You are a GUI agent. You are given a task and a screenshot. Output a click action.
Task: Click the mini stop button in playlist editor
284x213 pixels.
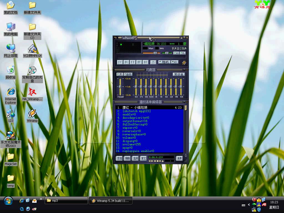point(158,161)
